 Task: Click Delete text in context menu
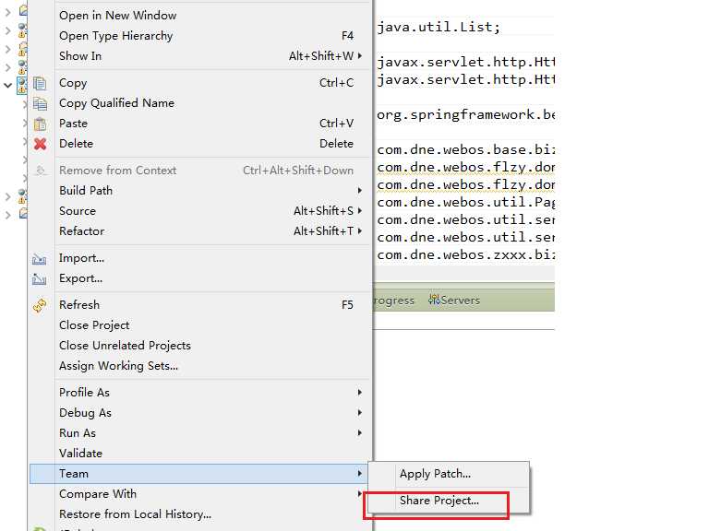(x=76, y=144)
